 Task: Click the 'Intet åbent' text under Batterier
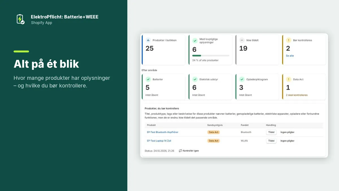pos(152,95)
